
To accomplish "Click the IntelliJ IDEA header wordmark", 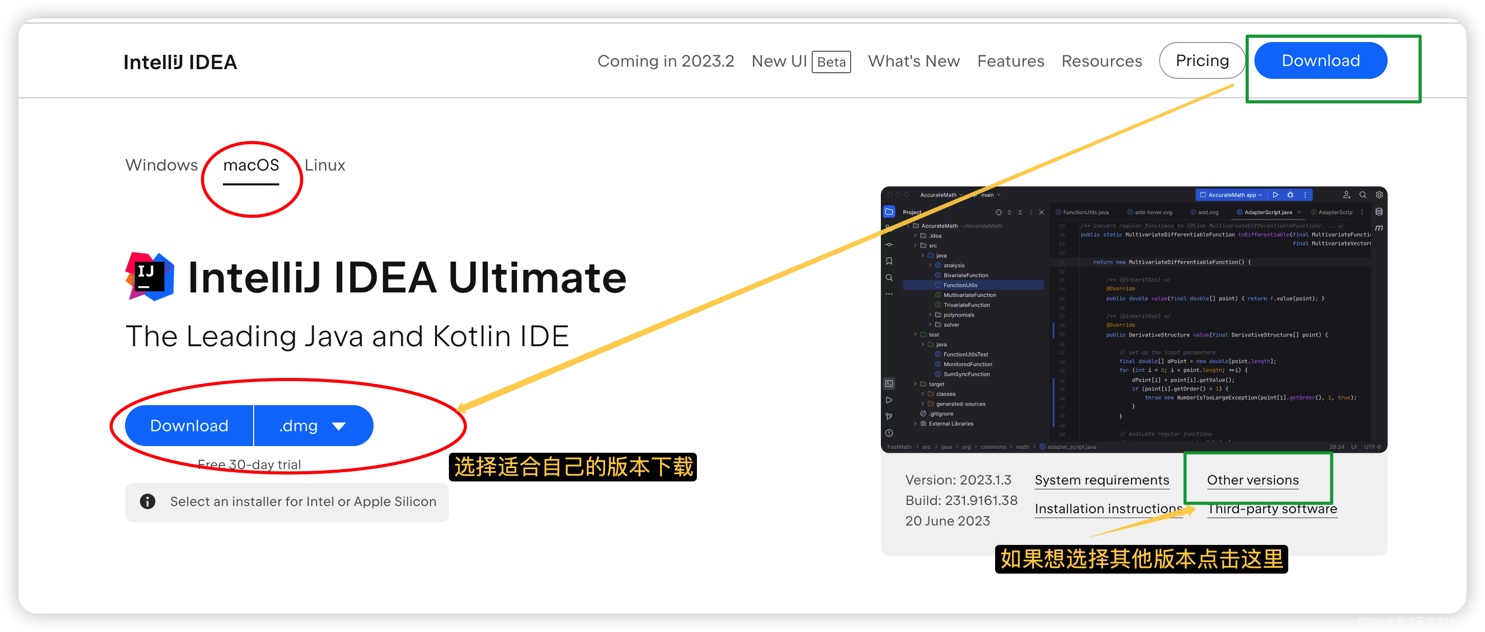I will click(180, 62).
